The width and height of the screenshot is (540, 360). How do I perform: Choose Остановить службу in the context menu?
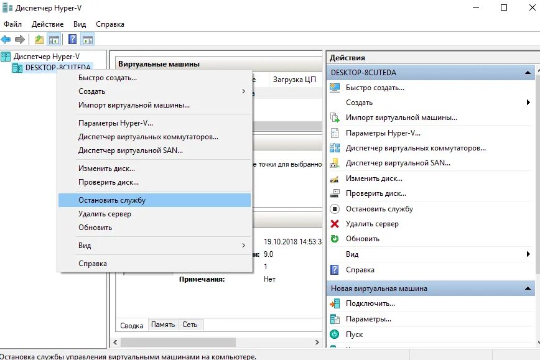pyautogui.click(x=155, y=200)
